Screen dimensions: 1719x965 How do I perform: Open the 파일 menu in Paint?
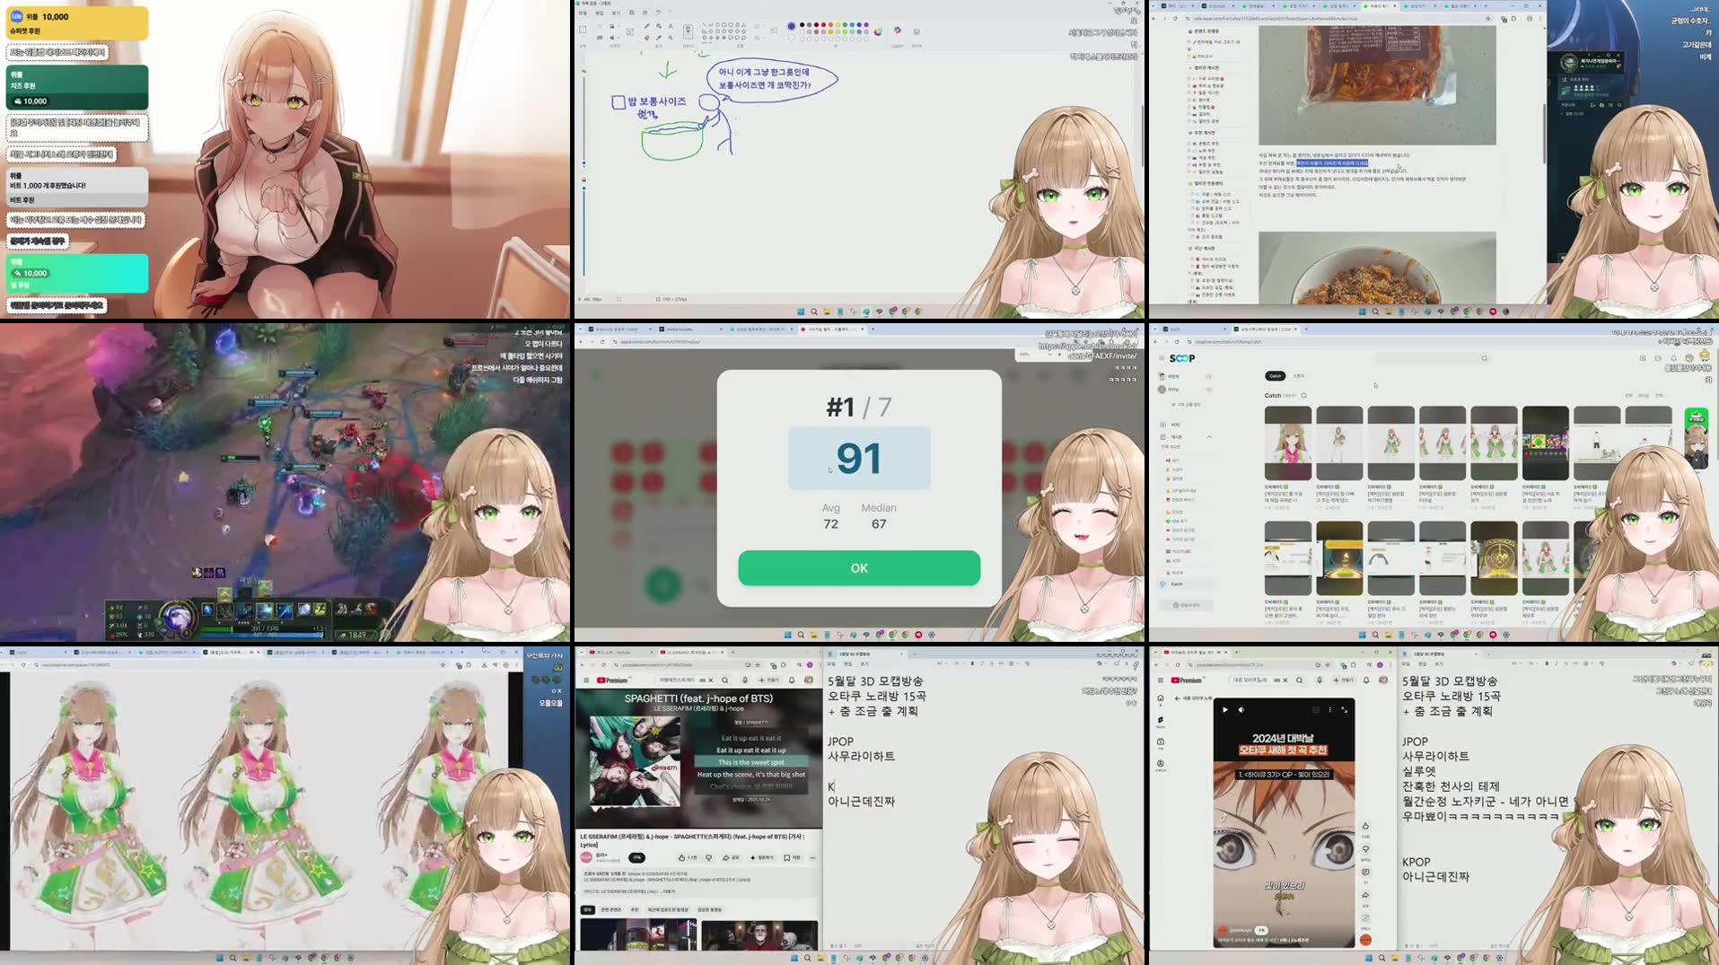[583, 13]
